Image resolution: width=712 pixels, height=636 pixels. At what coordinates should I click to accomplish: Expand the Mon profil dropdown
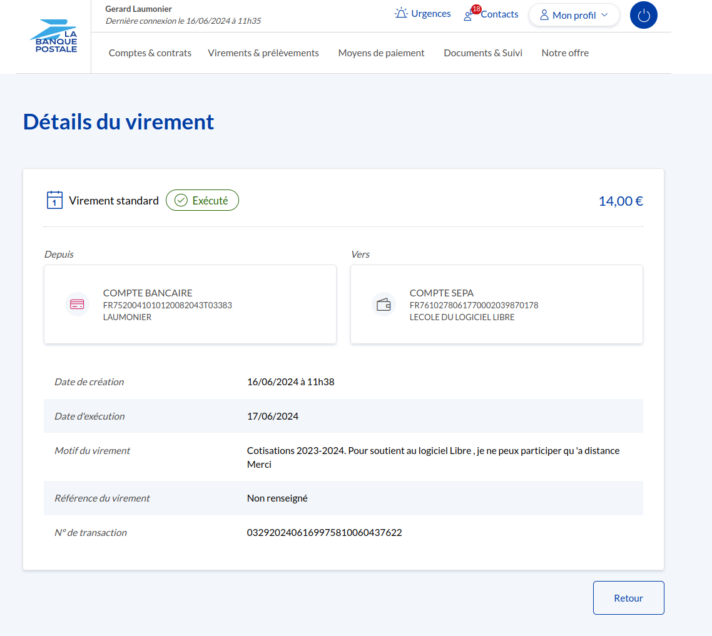574,15
